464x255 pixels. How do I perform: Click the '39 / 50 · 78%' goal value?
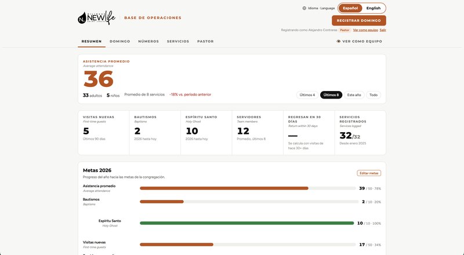click(370, 188)
